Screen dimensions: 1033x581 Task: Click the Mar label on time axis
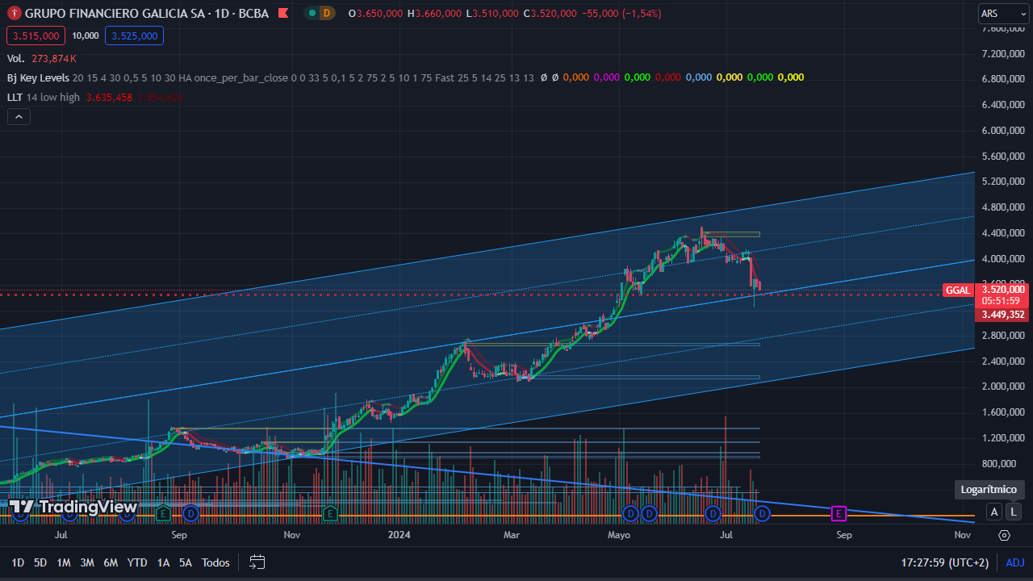click(x=511, y=534)
